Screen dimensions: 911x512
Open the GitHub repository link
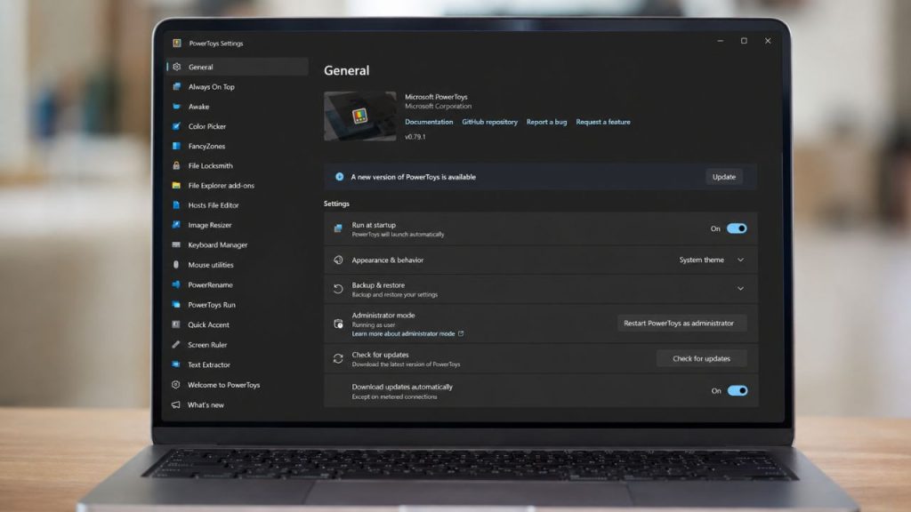click(489, 122)
